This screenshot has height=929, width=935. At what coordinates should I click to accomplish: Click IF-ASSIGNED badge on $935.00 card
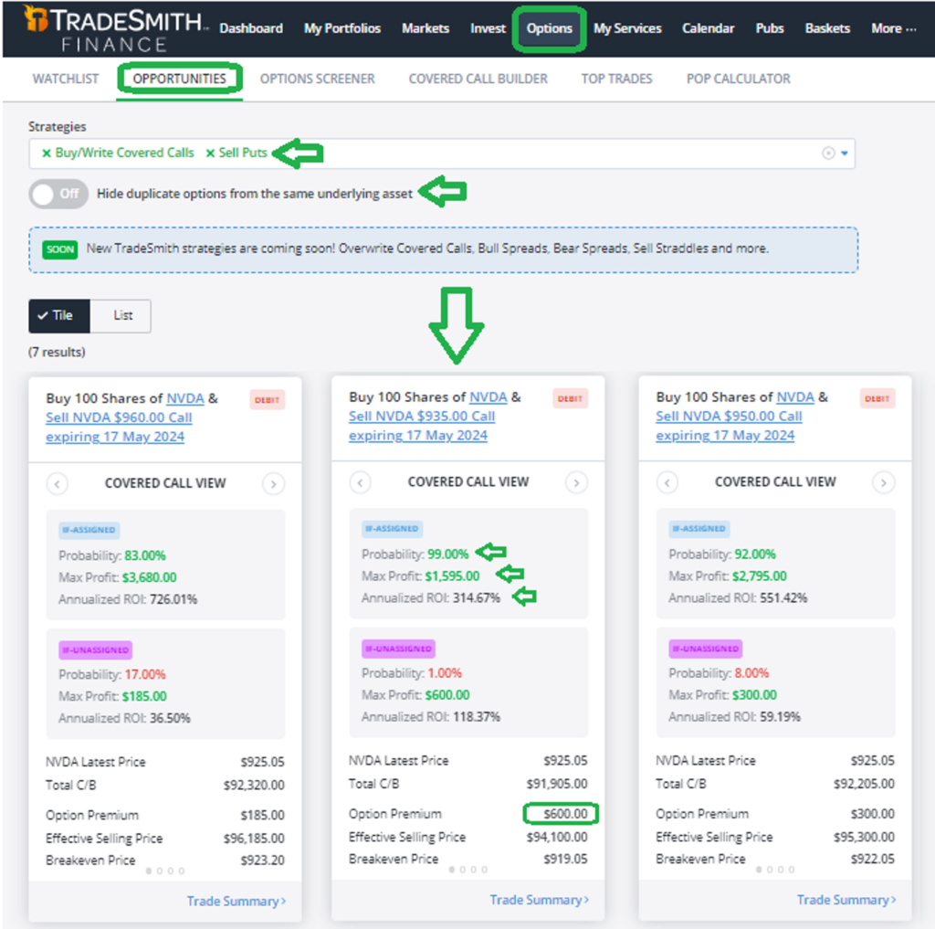(392, 529)
